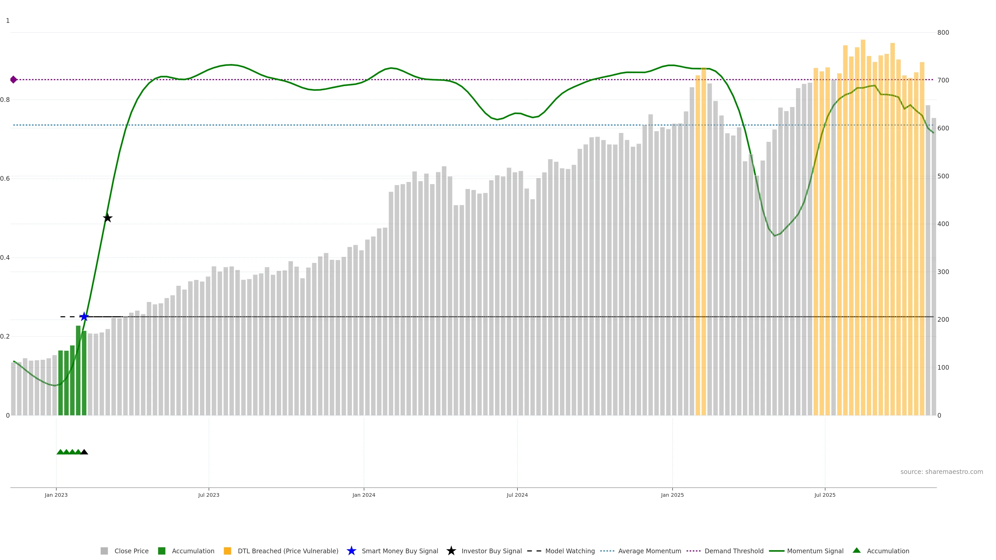Click the black Investor Buy star on chart

click(x=107, y=218)
